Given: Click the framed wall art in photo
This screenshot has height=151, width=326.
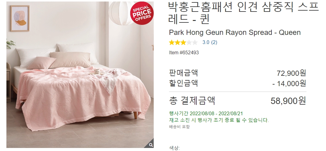Looking at the screenshot, I should pos(20,18).
